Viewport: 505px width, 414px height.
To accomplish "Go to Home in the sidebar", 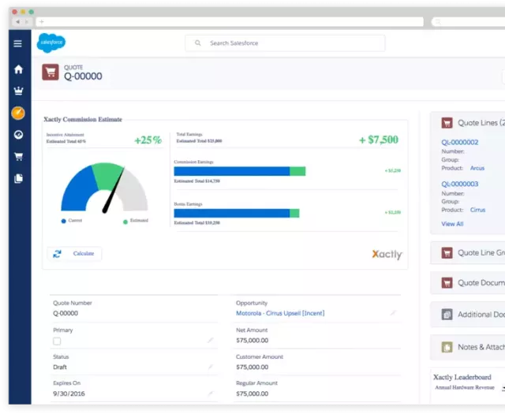I will pos(17,69).
